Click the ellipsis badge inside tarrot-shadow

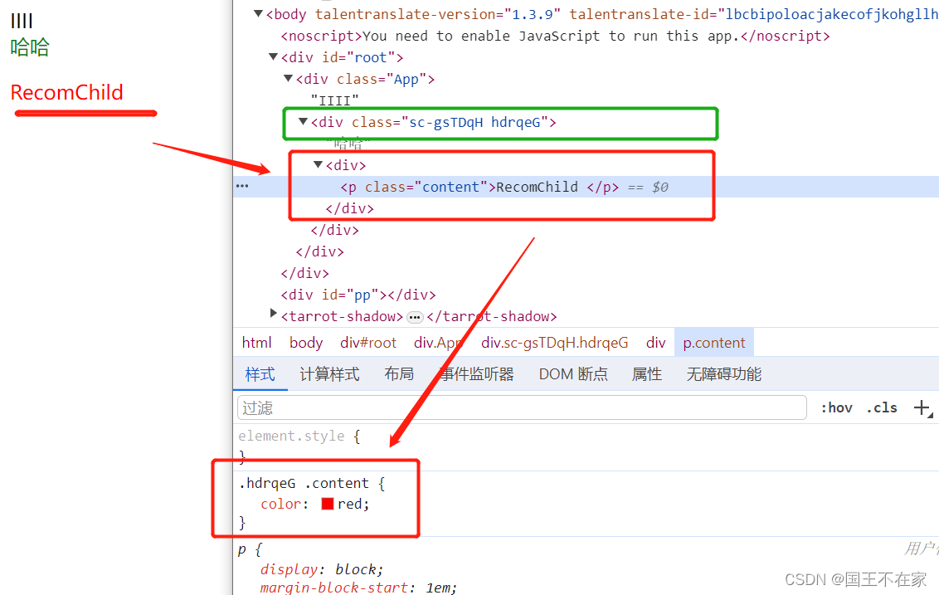coord(415,317)
